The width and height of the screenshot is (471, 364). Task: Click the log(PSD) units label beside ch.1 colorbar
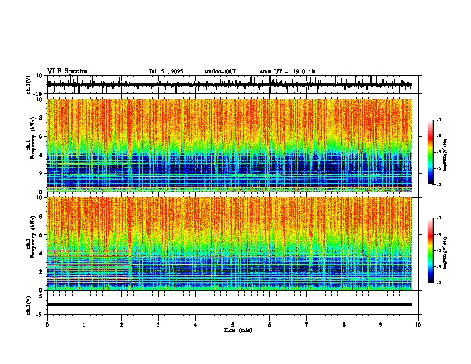(x=446, y=155)
